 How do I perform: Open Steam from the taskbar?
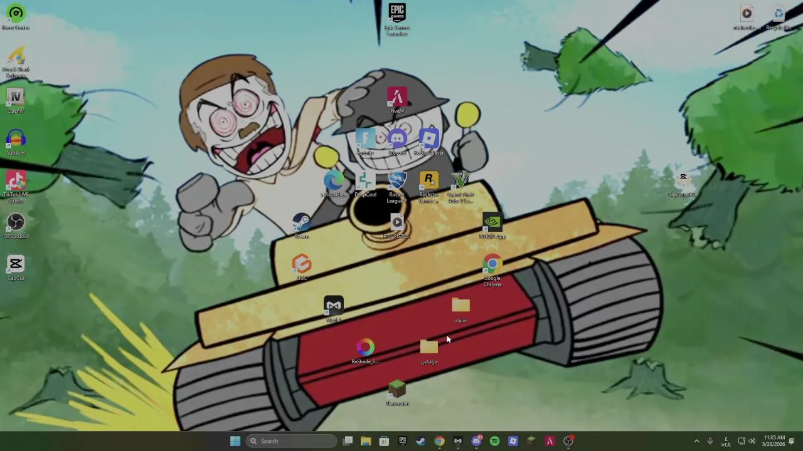420,441
